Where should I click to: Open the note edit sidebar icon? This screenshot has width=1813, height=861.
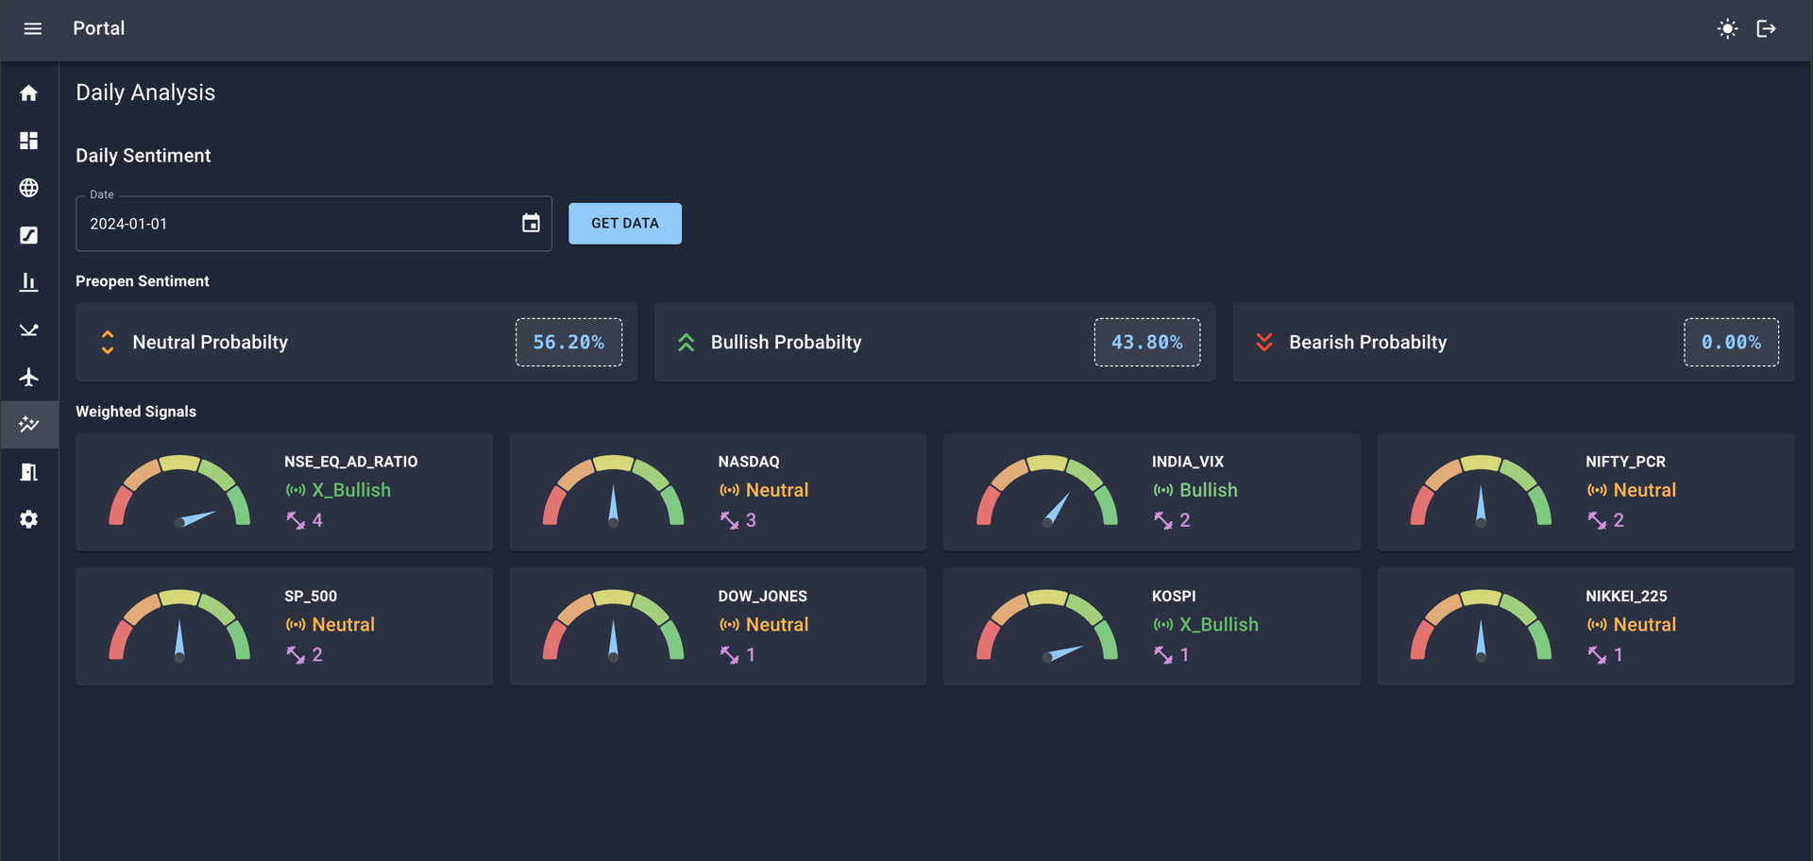(29, 235)
